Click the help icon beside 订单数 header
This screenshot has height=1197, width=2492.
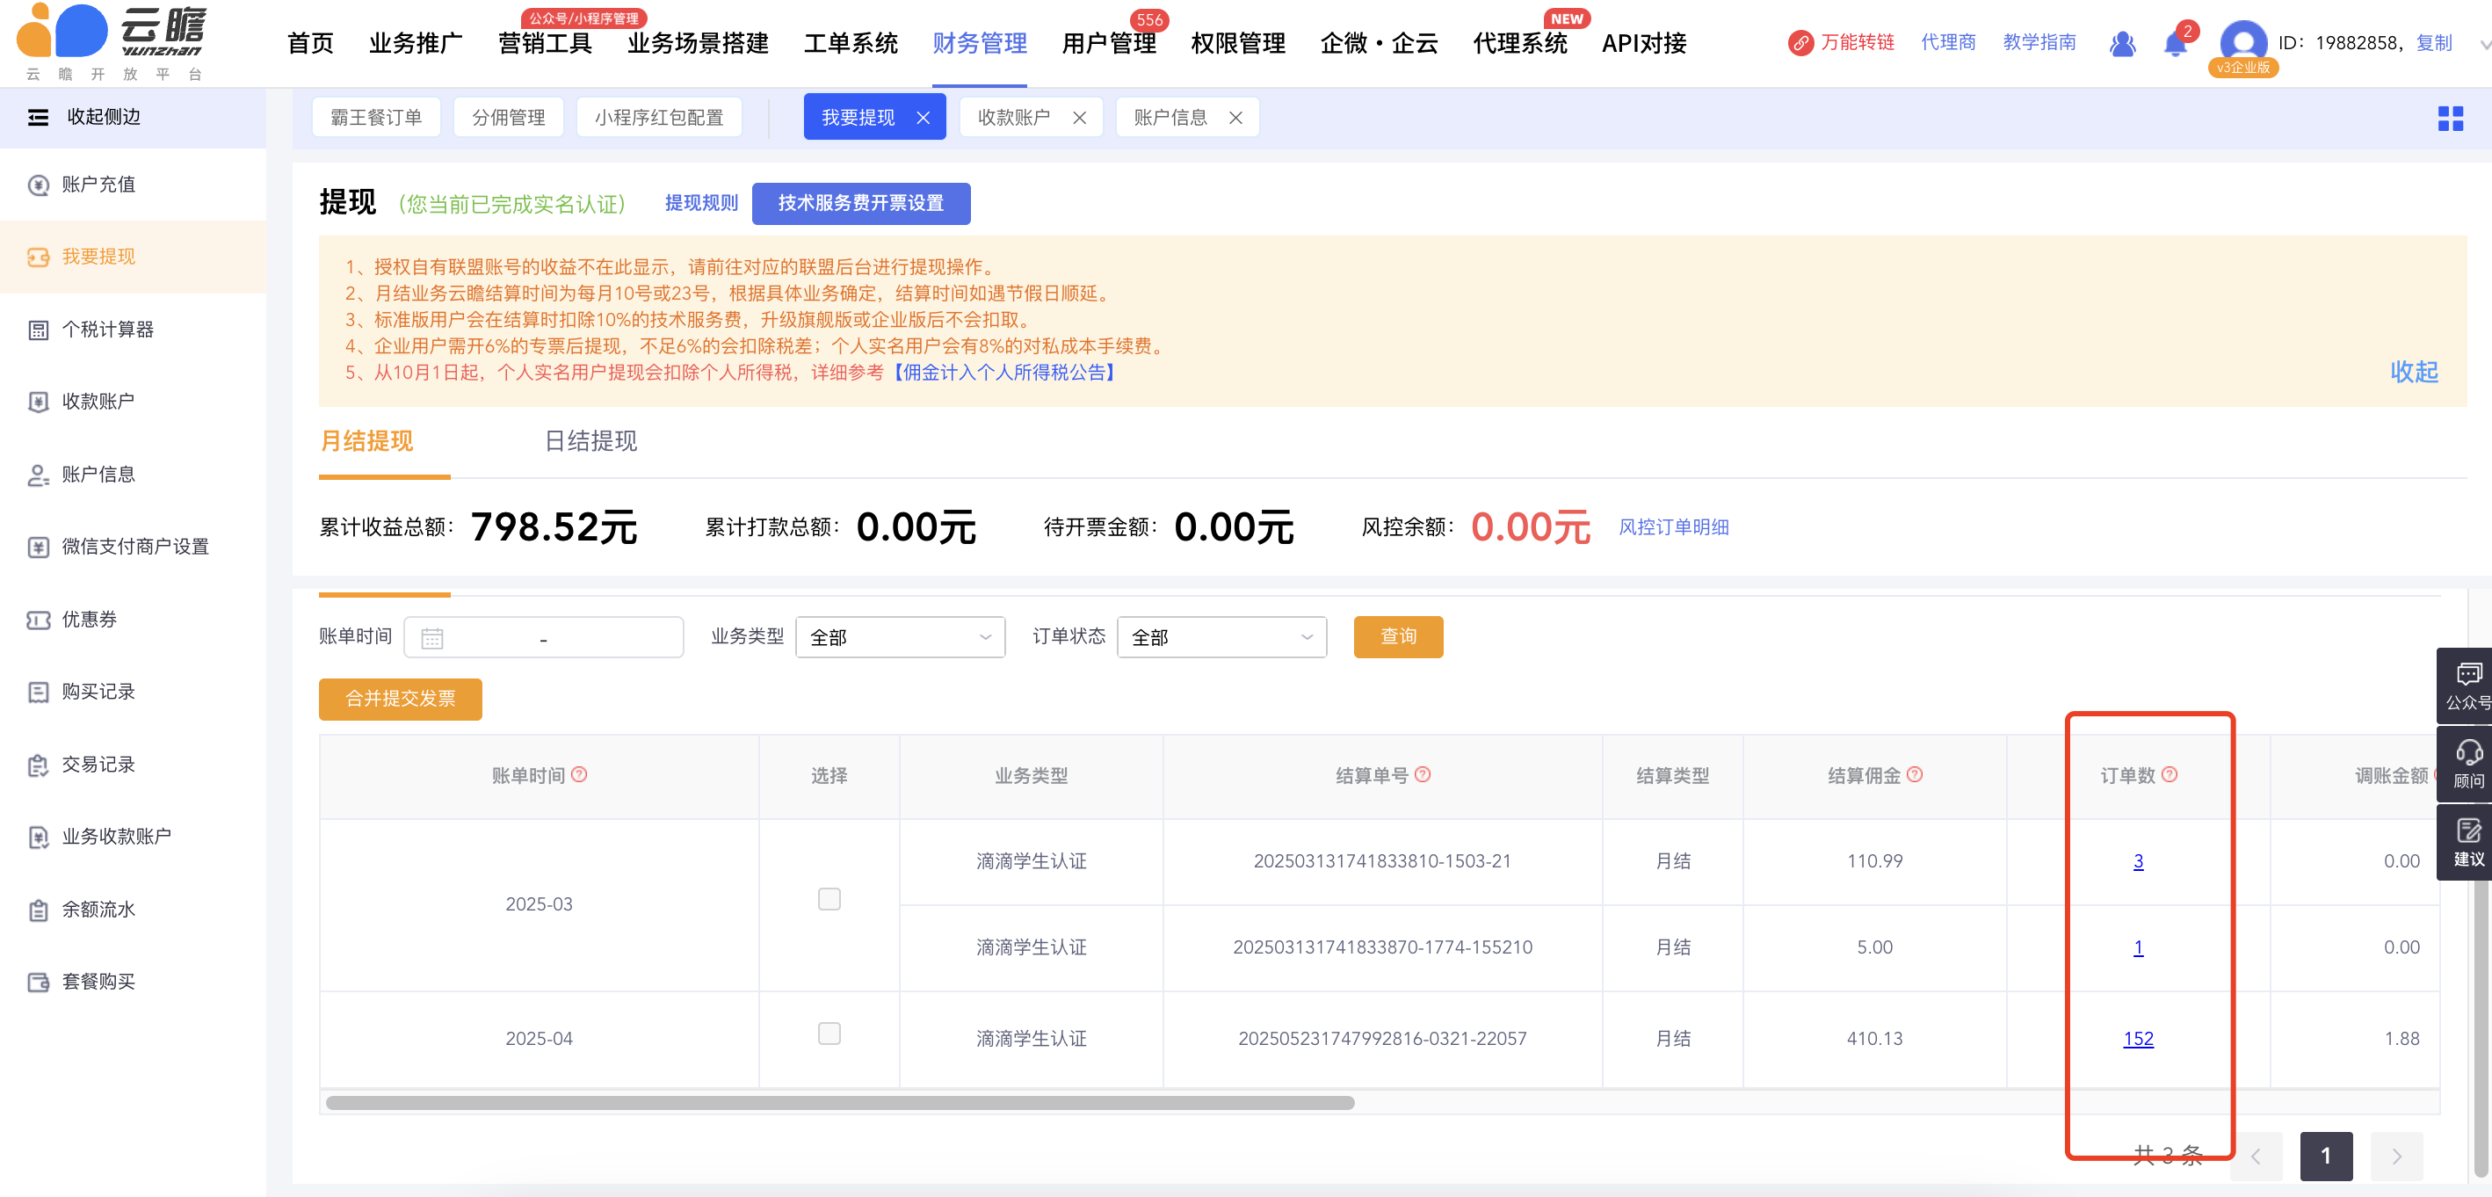(x=2169, y=774)
